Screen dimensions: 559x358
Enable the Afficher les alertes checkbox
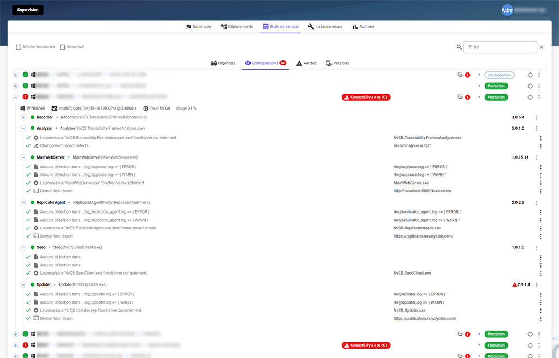(19, 47)
